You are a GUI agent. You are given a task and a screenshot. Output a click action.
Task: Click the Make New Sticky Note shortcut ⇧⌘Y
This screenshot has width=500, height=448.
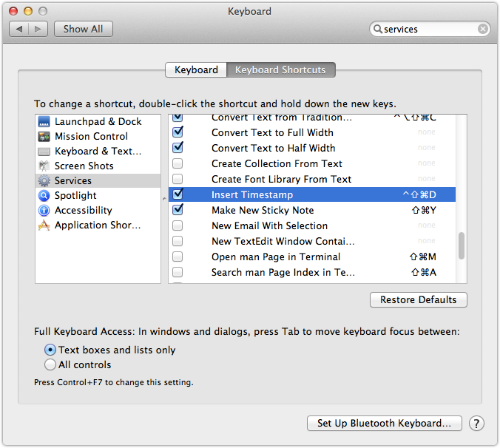[x=424, y=210]
